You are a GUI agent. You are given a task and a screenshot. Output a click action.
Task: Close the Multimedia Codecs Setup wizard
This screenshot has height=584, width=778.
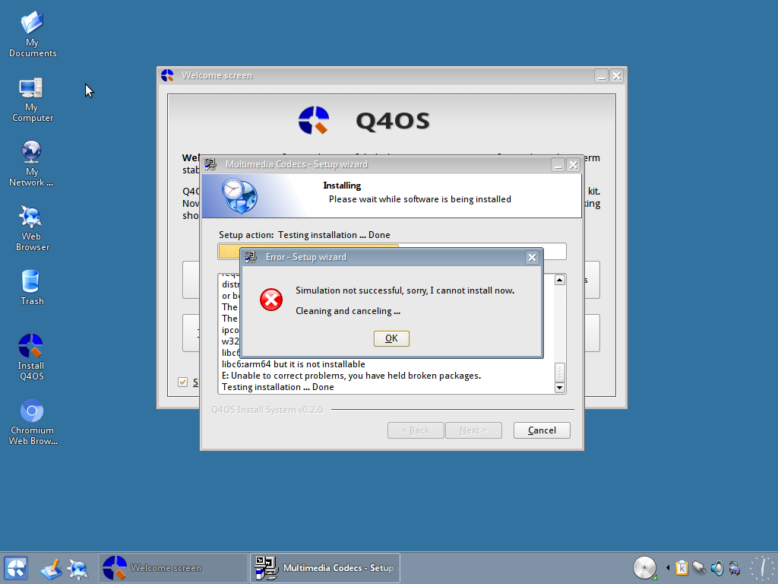coord(573,165)
